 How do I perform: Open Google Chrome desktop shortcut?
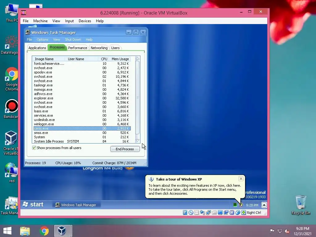click(x=11, y=79)
